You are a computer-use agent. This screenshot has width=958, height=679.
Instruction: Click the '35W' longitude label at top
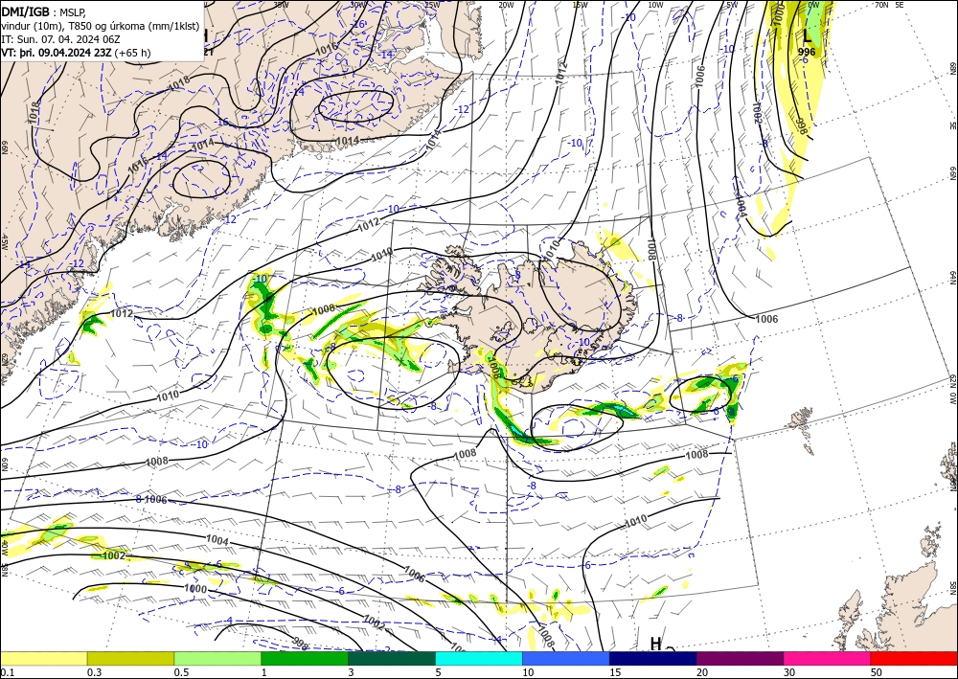(x=281, y=5)
